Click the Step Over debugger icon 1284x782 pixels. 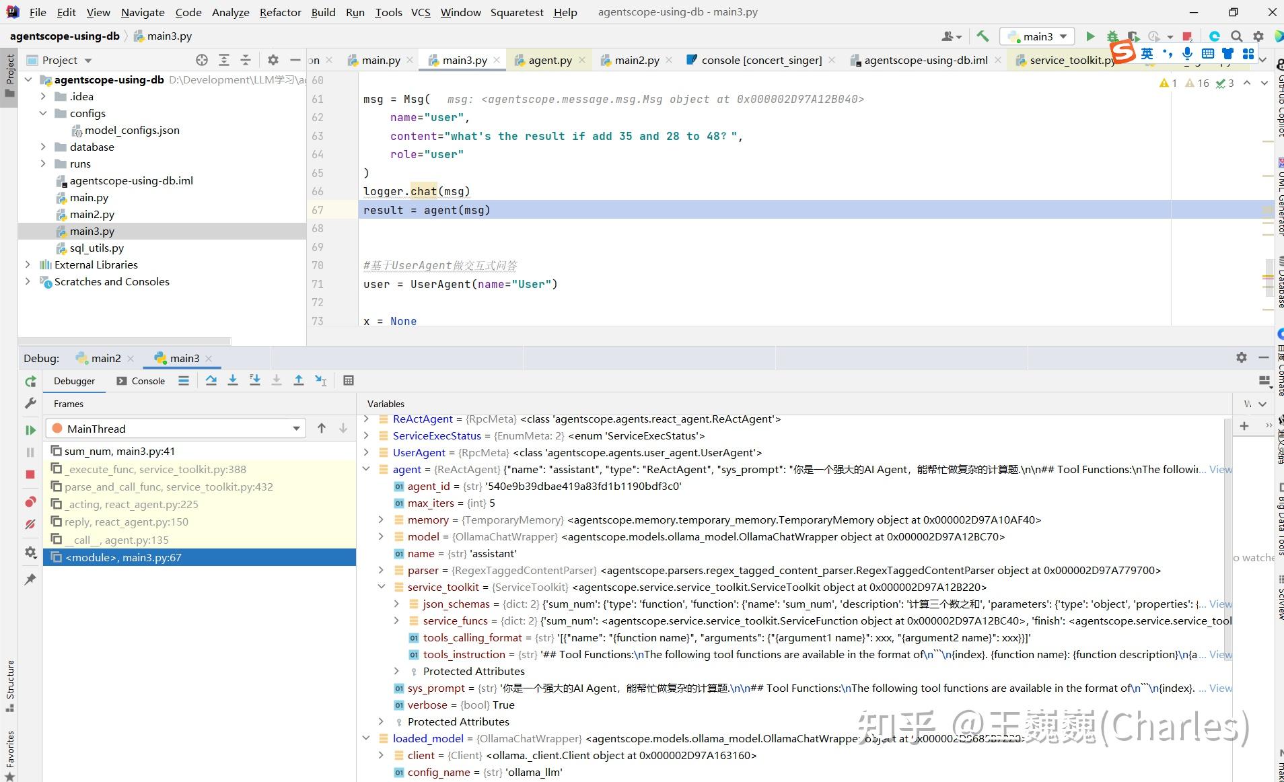pos(211,380)
